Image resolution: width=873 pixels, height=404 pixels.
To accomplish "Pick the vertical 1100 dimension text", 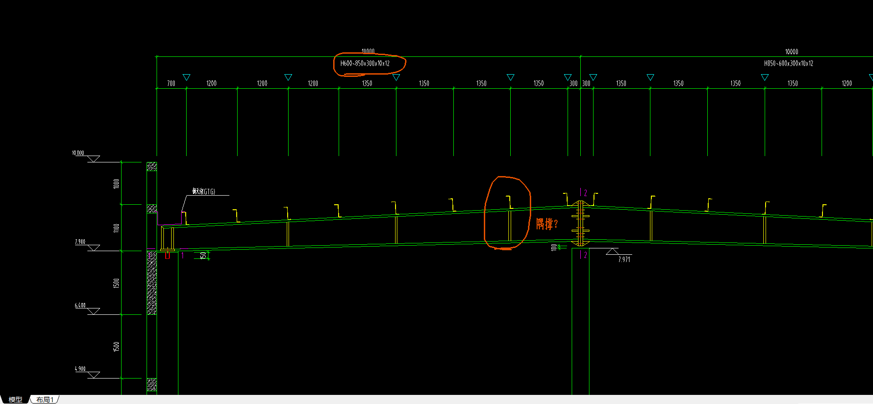I will point(116,228).
